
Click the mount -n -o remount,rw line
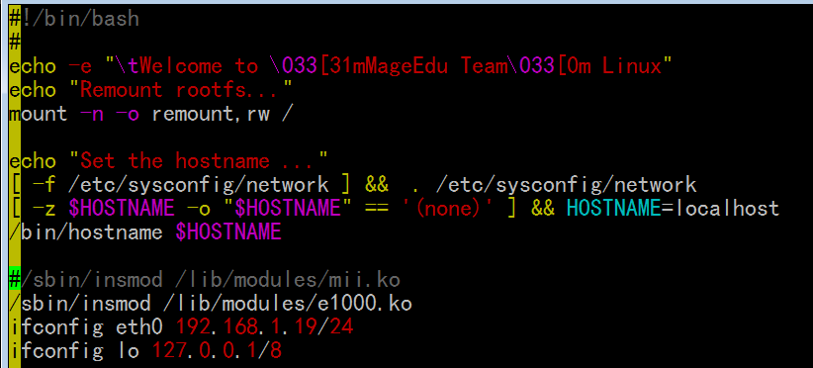[x=147, y=114]
